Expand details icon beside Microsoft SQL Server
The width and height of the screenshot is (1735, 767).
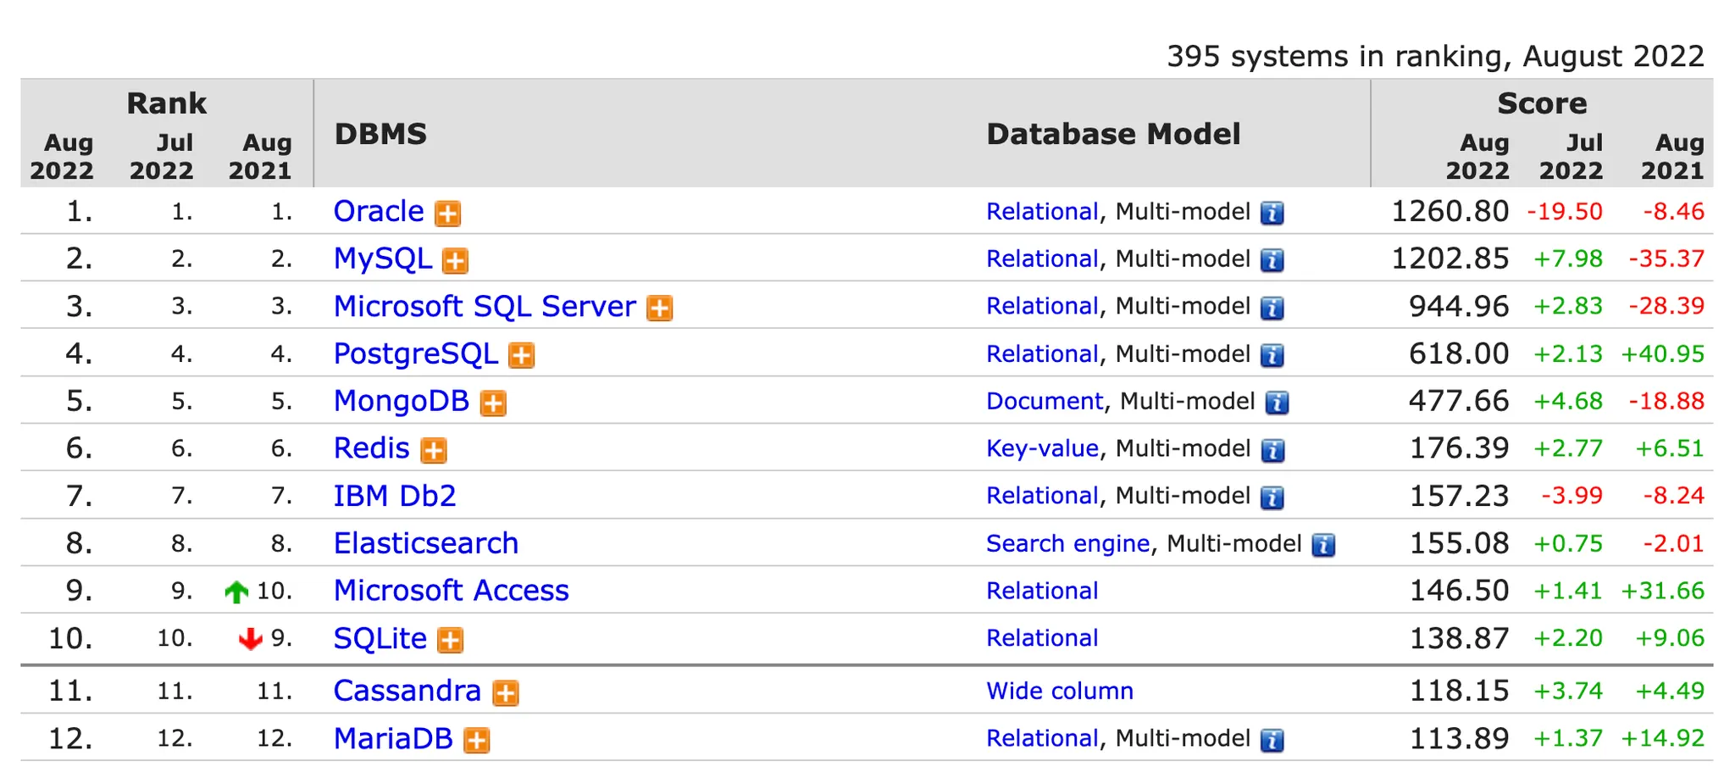pos(659,308)
